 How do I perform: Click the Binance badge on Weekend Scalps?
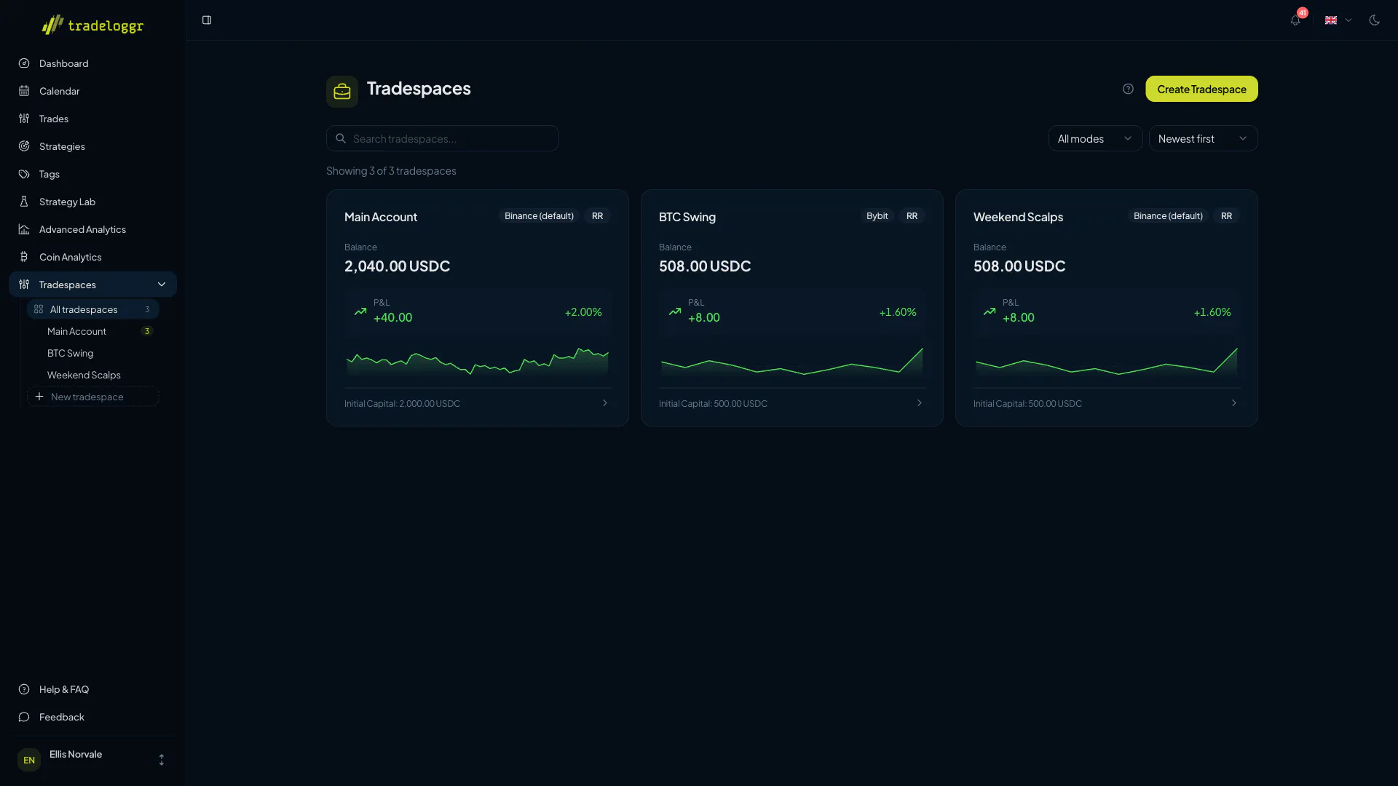click(x=1168, y=216)
